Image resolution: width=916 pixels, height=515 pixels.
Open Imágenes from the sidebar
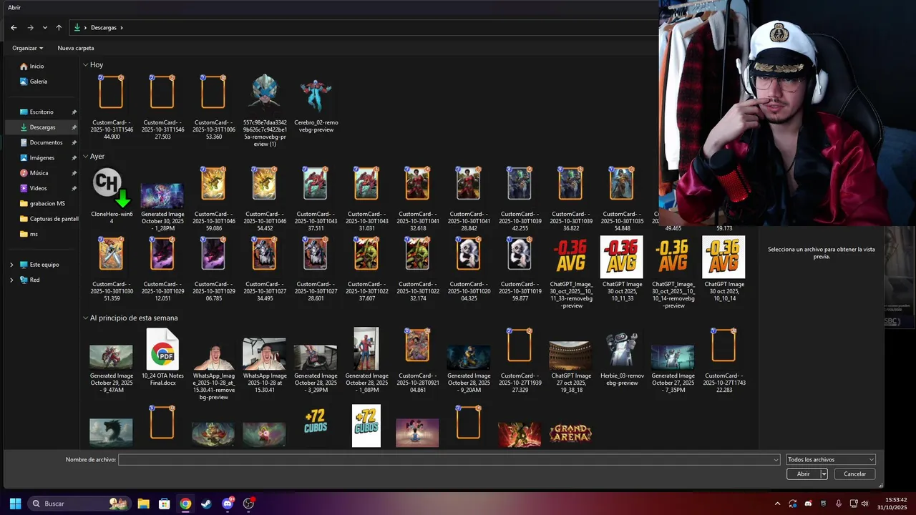pos(42,157)
